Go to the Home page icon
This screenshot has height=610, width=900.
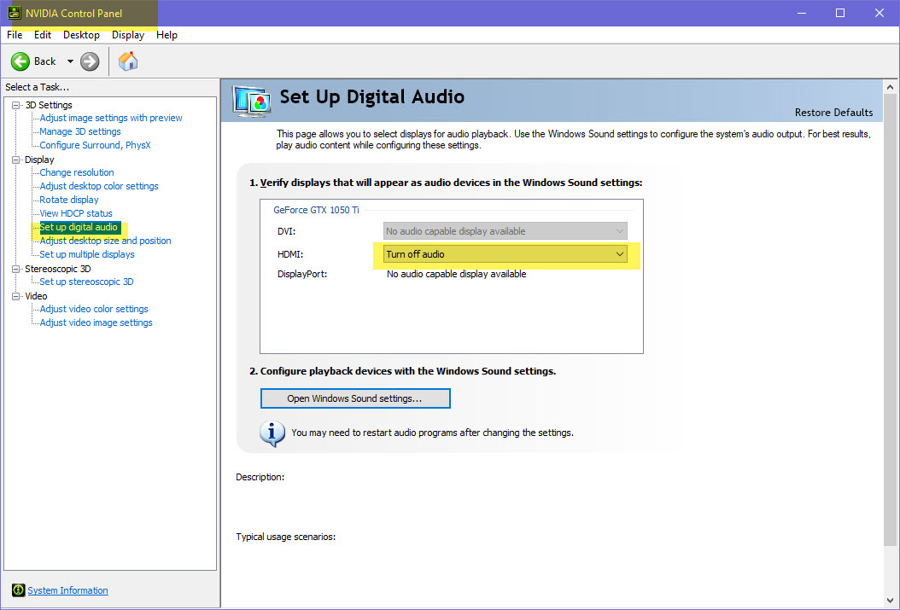click(128, 61)
